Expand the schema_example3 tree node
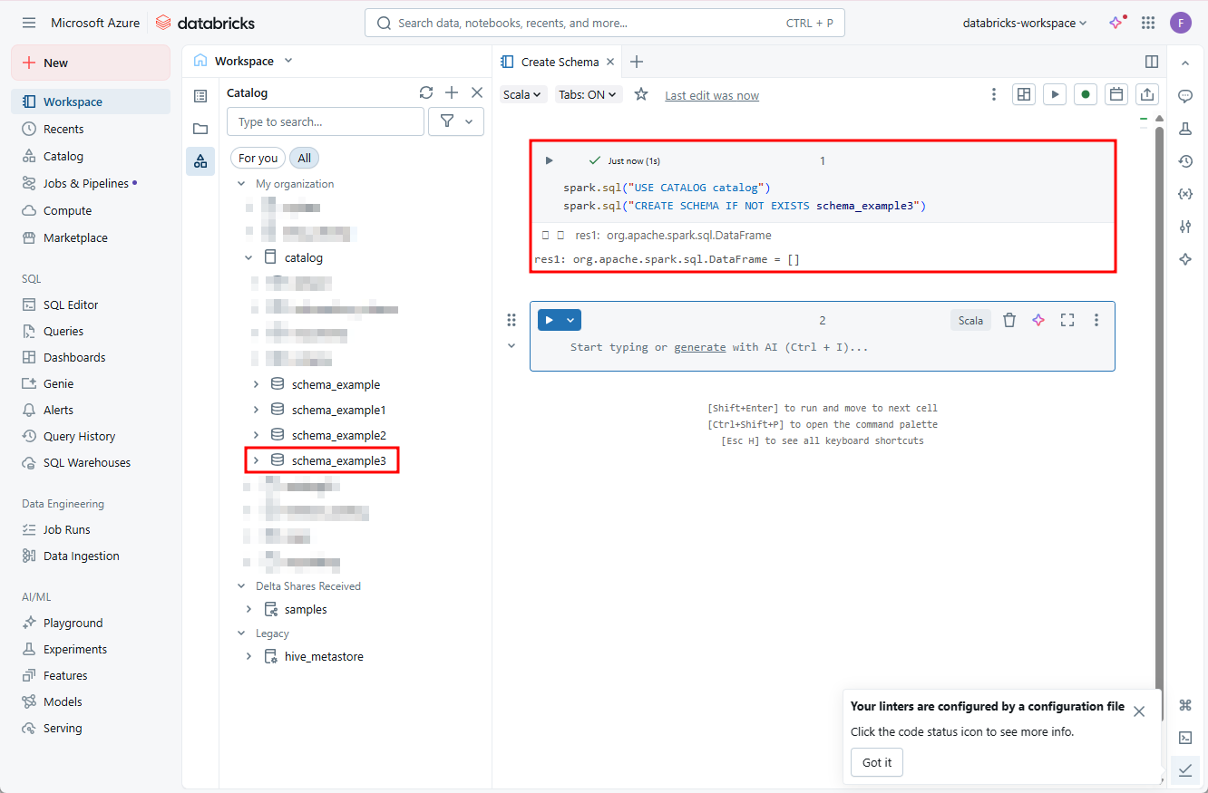Viewport: 1208px width, 793px height. (x=256, y=461)
